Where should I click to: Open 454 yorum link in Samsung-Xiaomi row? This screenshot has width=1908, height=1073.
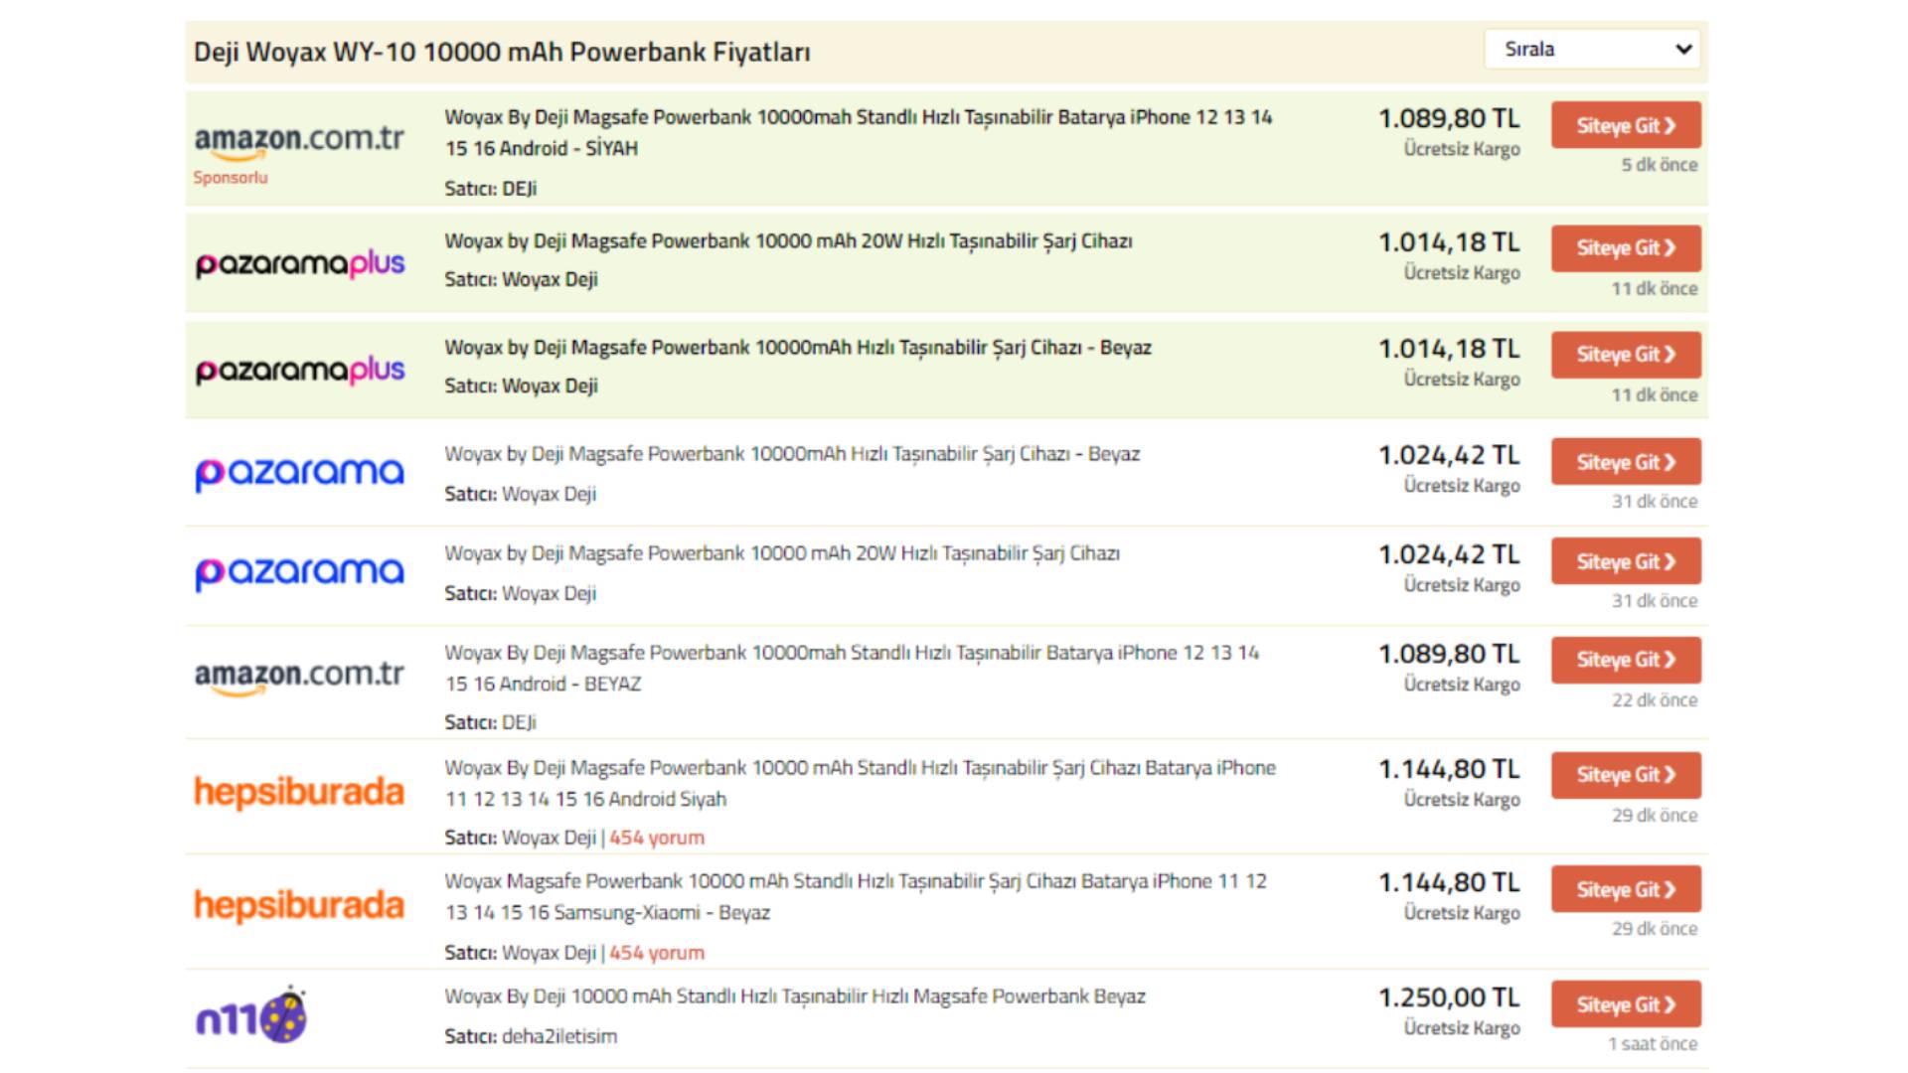657,953
